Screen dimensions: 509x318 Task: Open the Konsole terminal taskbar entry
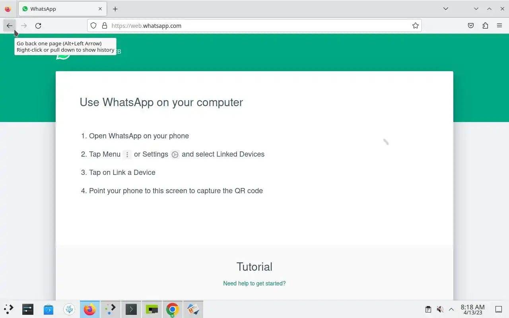click(x=131, y=309)
